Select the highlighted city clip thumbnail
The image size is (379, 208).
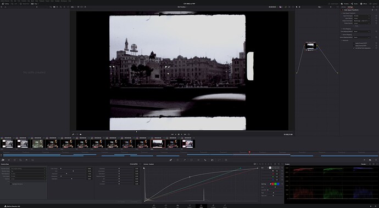click(x=158, y=144)
